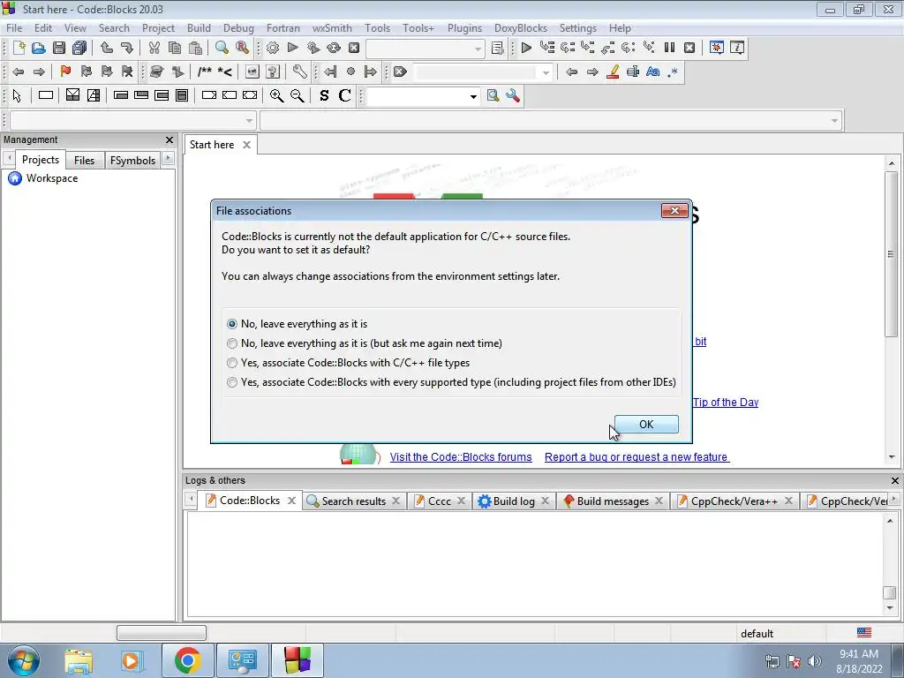Image resolution: width=904 pixels, height=678 pixels.
Task: Click the Rebuild icon
Action: (x=334, y=48)
